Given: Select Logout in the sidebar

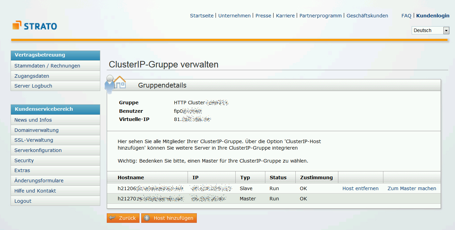Looking at the screenshot, I should [23, 201].
